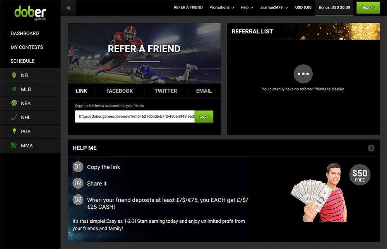
Task: Select the MMA icon in sidebar
Action: pyautogui.click(x=14, y=145)
